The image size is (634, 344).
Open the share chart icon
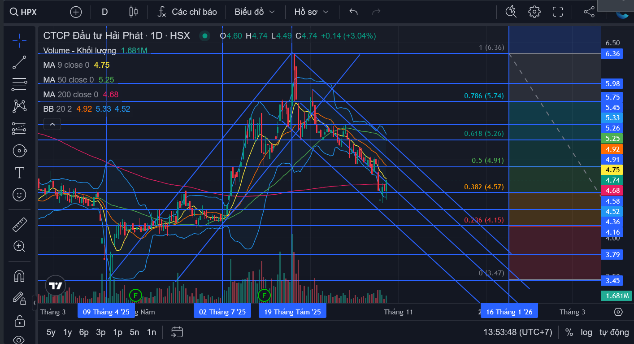click(x=589, y=12)
